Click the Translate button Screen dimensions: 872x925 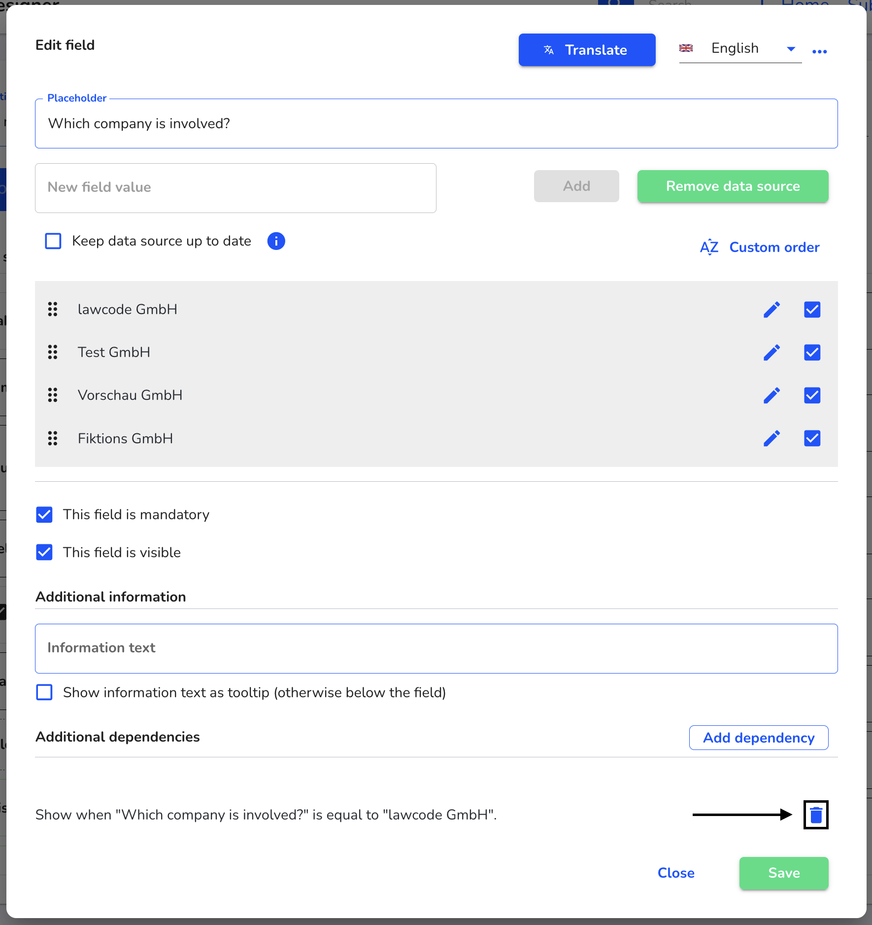[x=587, y=50]
